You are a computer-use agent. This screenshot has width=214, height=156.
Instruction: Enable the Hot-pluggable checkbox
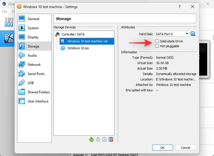(157, 46)
